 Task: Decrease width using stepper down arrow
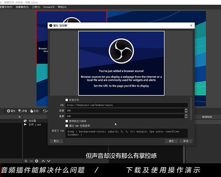tap(186, 112)
